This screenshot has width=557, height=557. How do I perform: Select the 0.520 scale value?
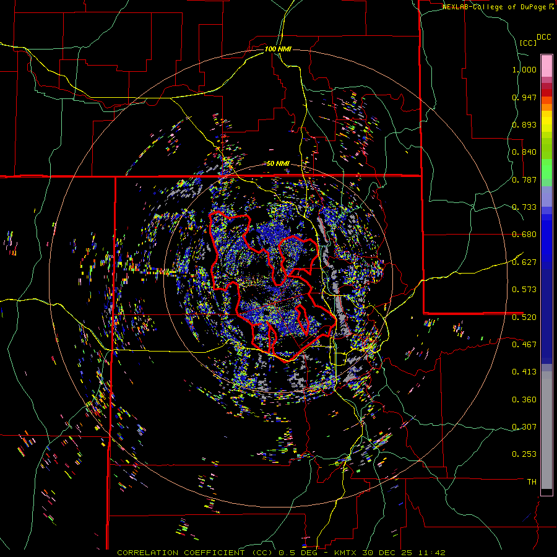point(524,317)
